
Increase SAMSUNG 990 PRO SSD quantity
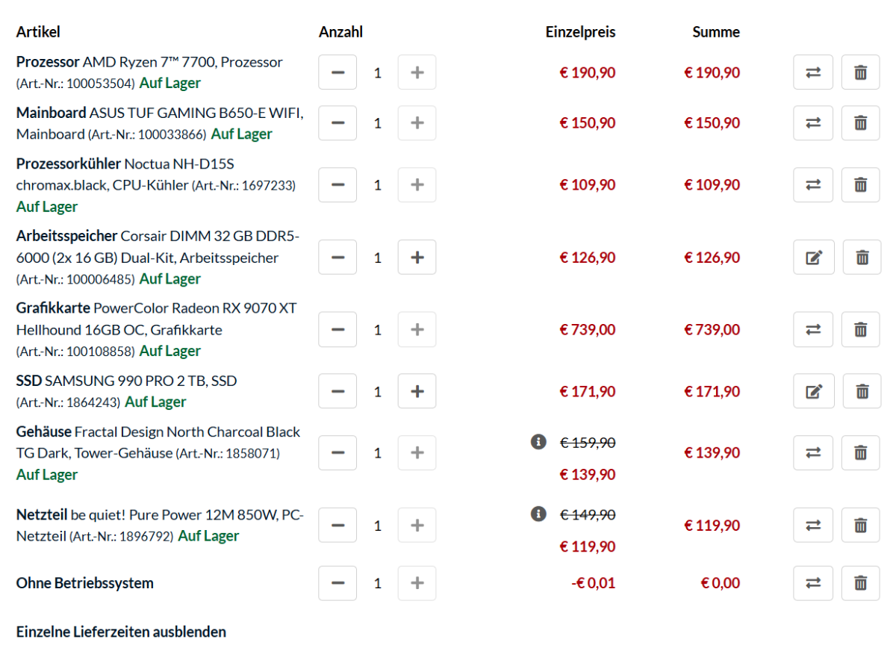pyautogui.click(x=417, y=391)
